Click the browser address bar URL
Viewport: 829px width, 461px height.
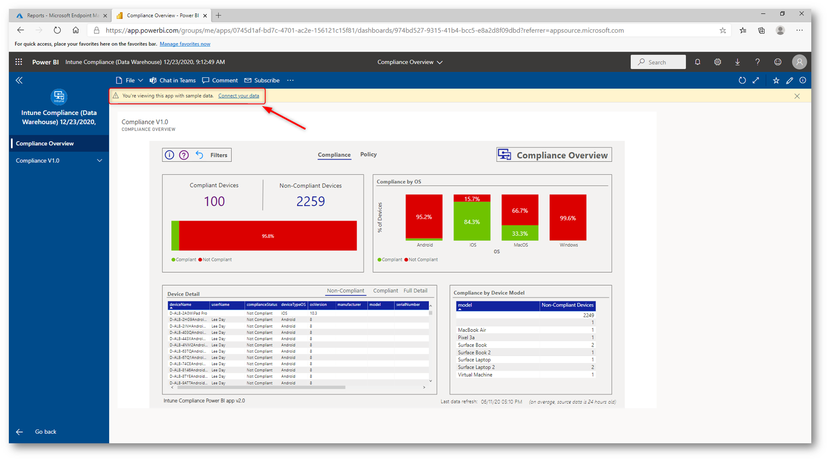pos(365,30)
